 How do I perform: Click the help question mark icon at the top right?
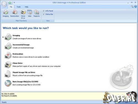click(x=136, y=6)
